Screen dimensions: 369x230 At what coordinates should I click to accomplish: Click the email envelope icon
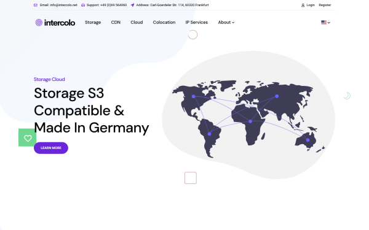(36, 5)
